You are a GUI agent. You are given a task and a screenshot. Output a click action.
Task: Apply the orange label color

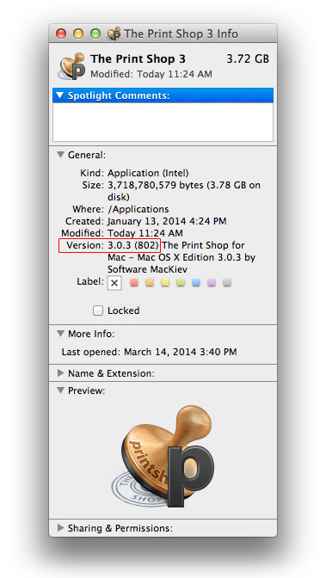150,283
